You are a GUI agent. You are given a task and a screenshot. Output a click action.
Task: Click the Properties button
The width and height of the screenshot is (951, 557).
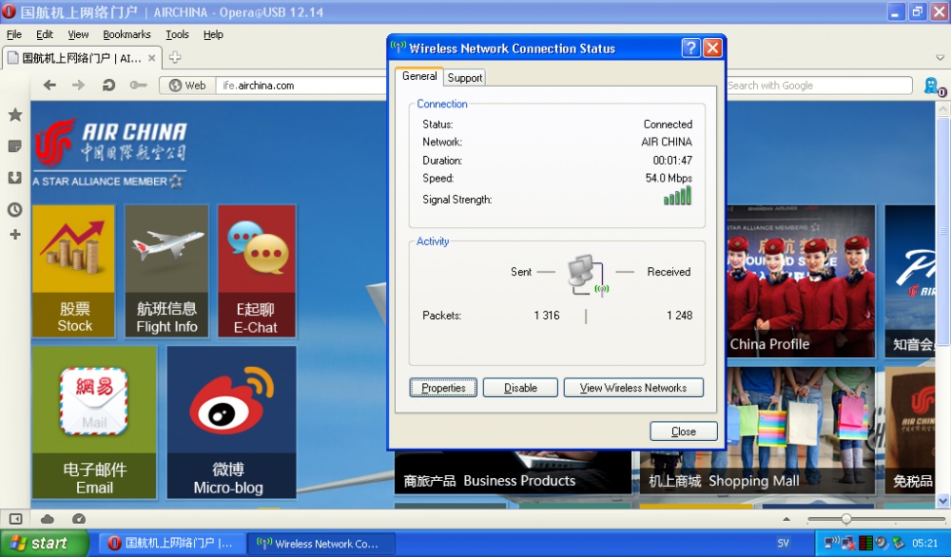(x=443, y=388)
